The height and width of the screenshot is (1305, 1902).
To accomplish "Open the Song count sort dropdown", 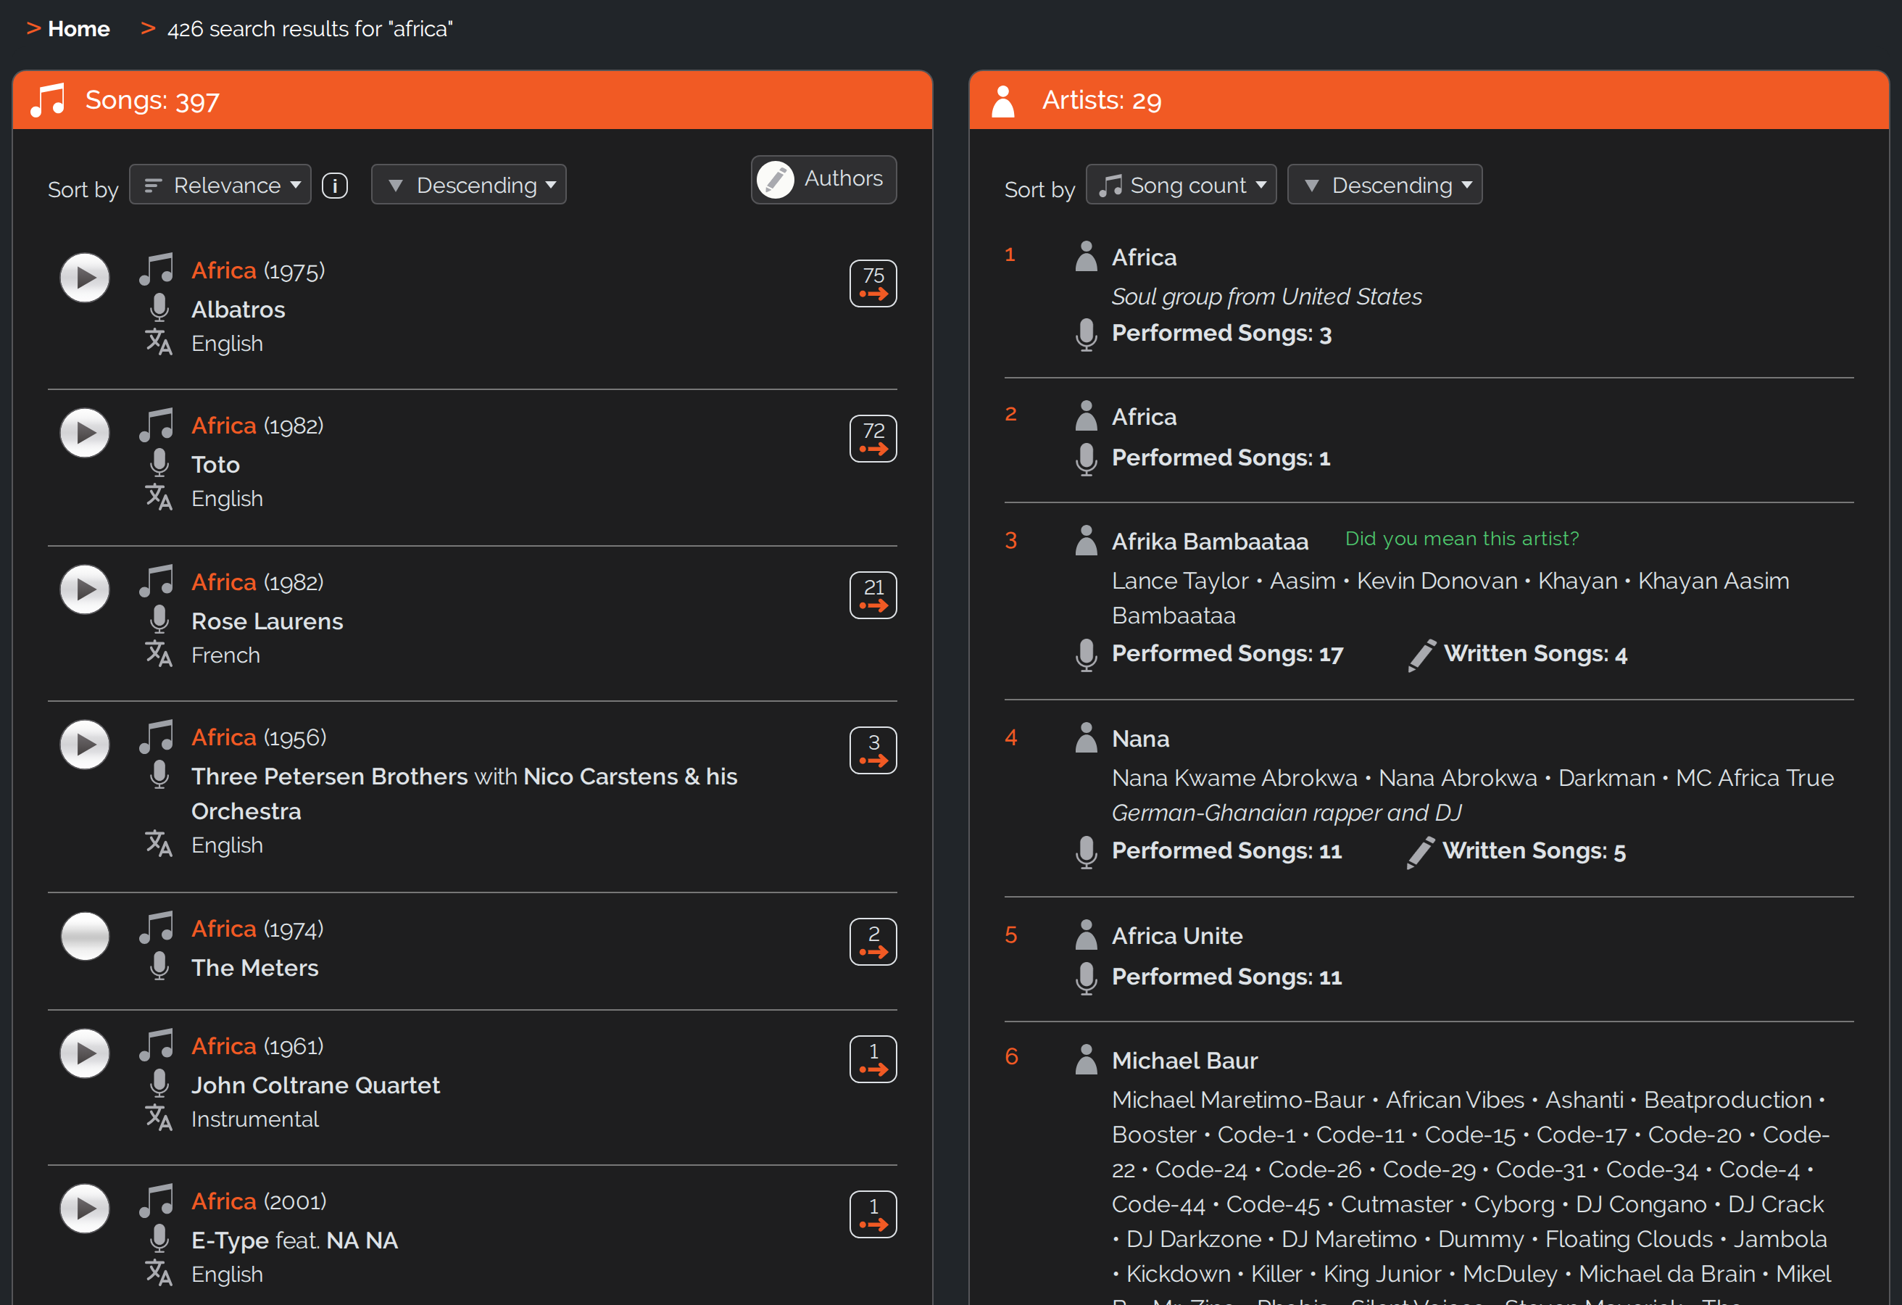I will [x=1181, y=185].
